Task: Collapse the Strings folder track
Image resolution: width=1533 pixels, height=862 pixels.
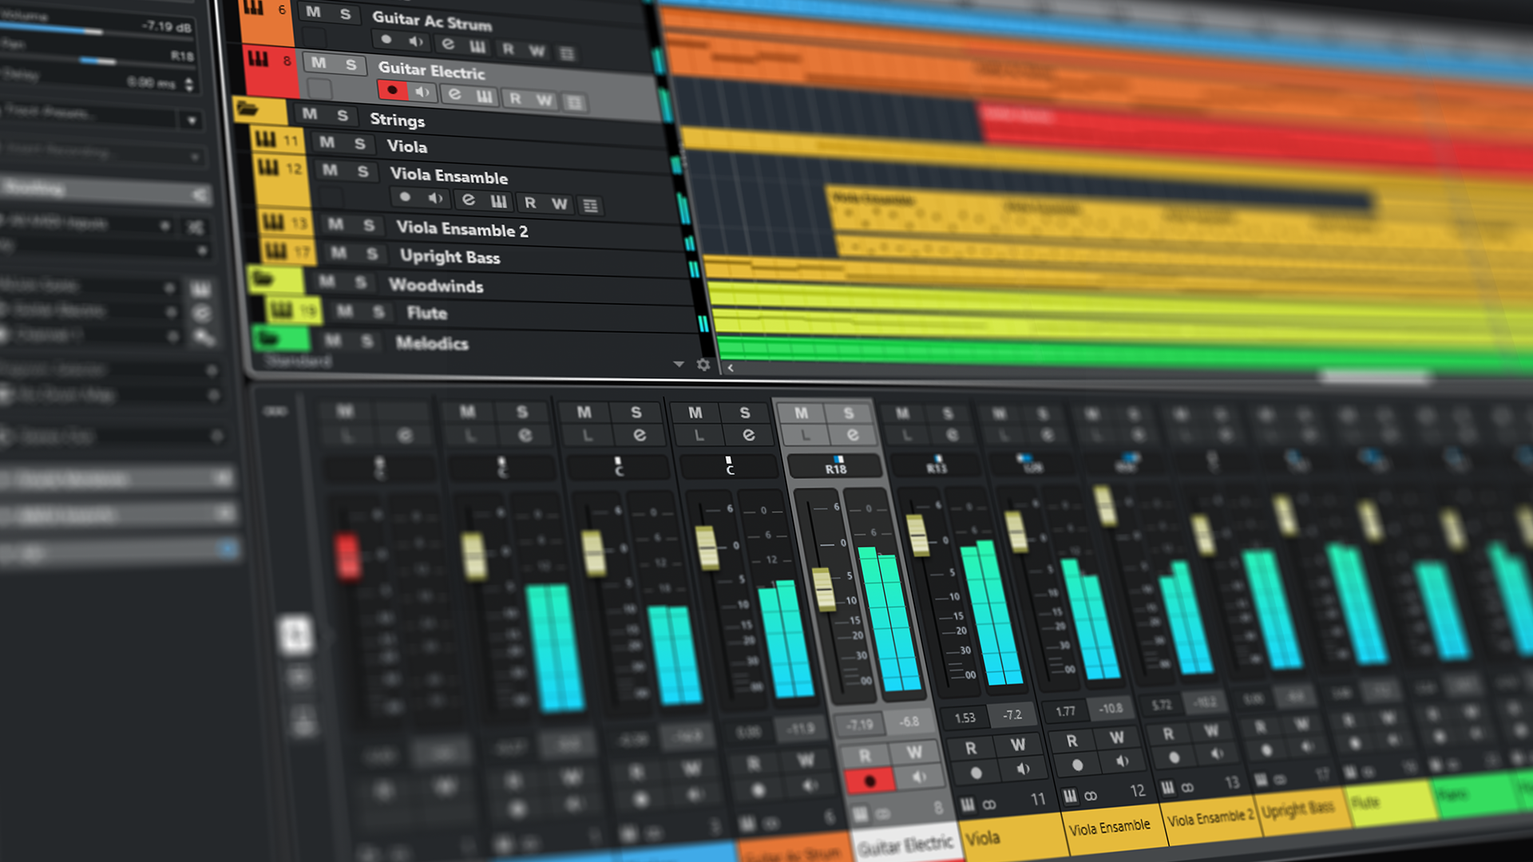Action: [248, 109]
